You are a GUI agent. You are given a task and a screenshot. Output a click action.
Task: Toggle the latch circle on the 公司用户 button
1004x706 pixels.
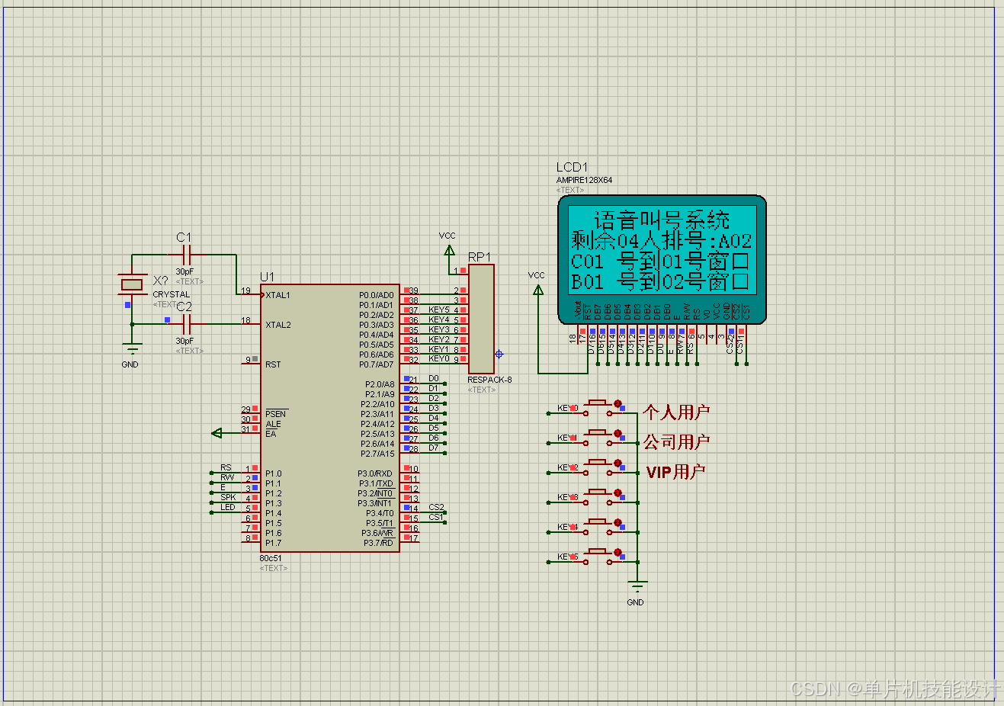pos(618,433)
